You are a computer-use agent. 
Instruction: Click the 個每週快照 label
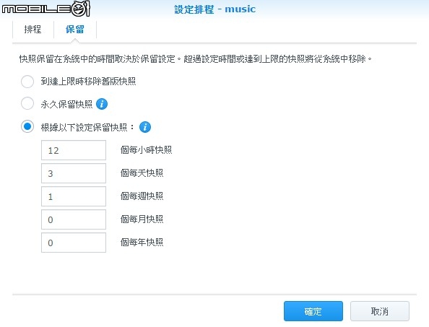[142, 196]
